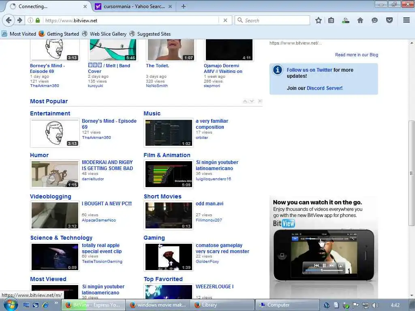The height and width of the screenshot is (311, 415).
Task: Switch to the windows movie maker taskbar window
Action: 158,305
